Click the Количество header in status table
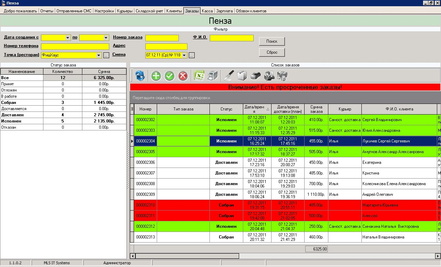The height and width of the screenshot is (267, 441). [x=63, y=71]
